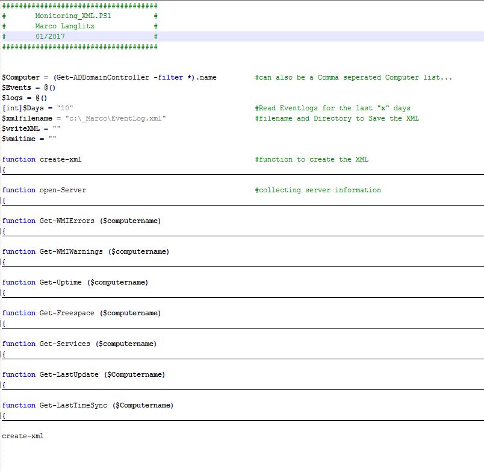
Task: Select the Get-ADDomainController cmdlet name
Action: pos(103,77)
